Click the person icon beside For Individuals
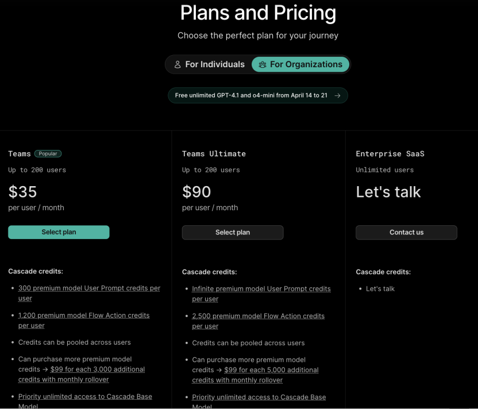This screenshot has width=478, height=409. click(178, 64)
